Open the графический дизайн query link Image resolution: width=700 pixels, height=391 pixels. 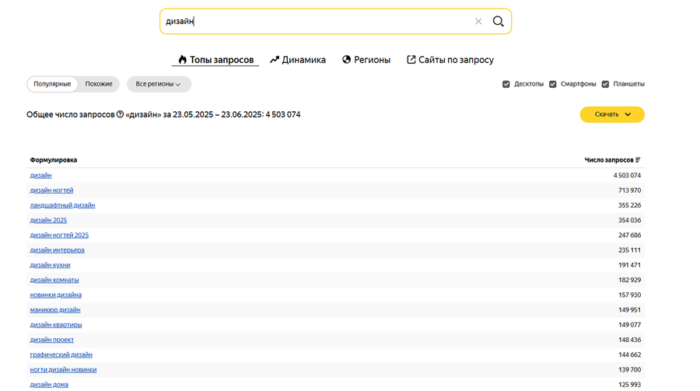(x=61, y=354)
